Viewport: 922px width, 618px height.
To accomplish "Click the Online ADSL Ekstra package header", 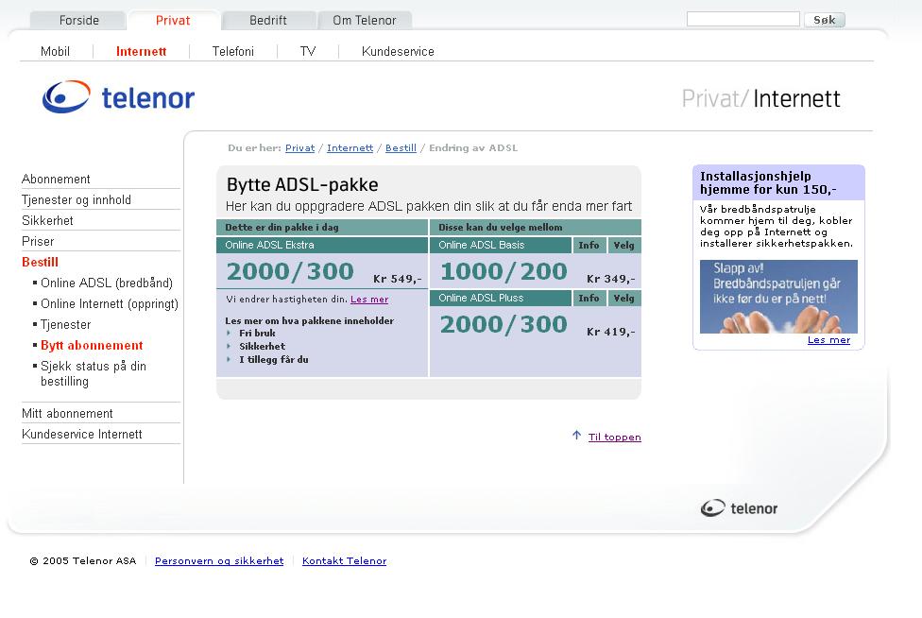I will pyautogui.click(x=321, y=245).
